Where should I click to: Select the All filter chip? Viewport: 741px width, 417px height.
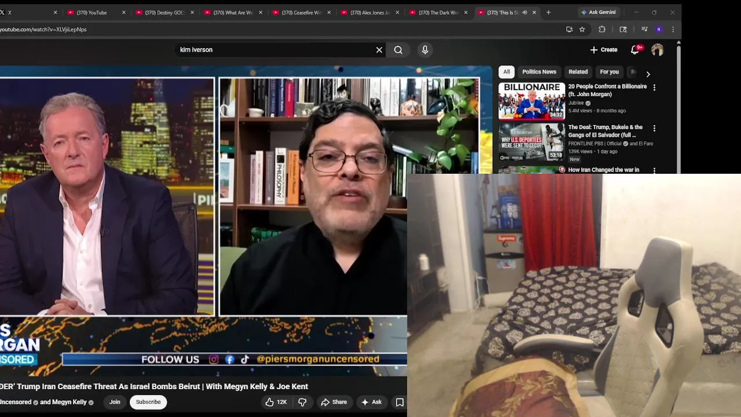coord(507,72)
